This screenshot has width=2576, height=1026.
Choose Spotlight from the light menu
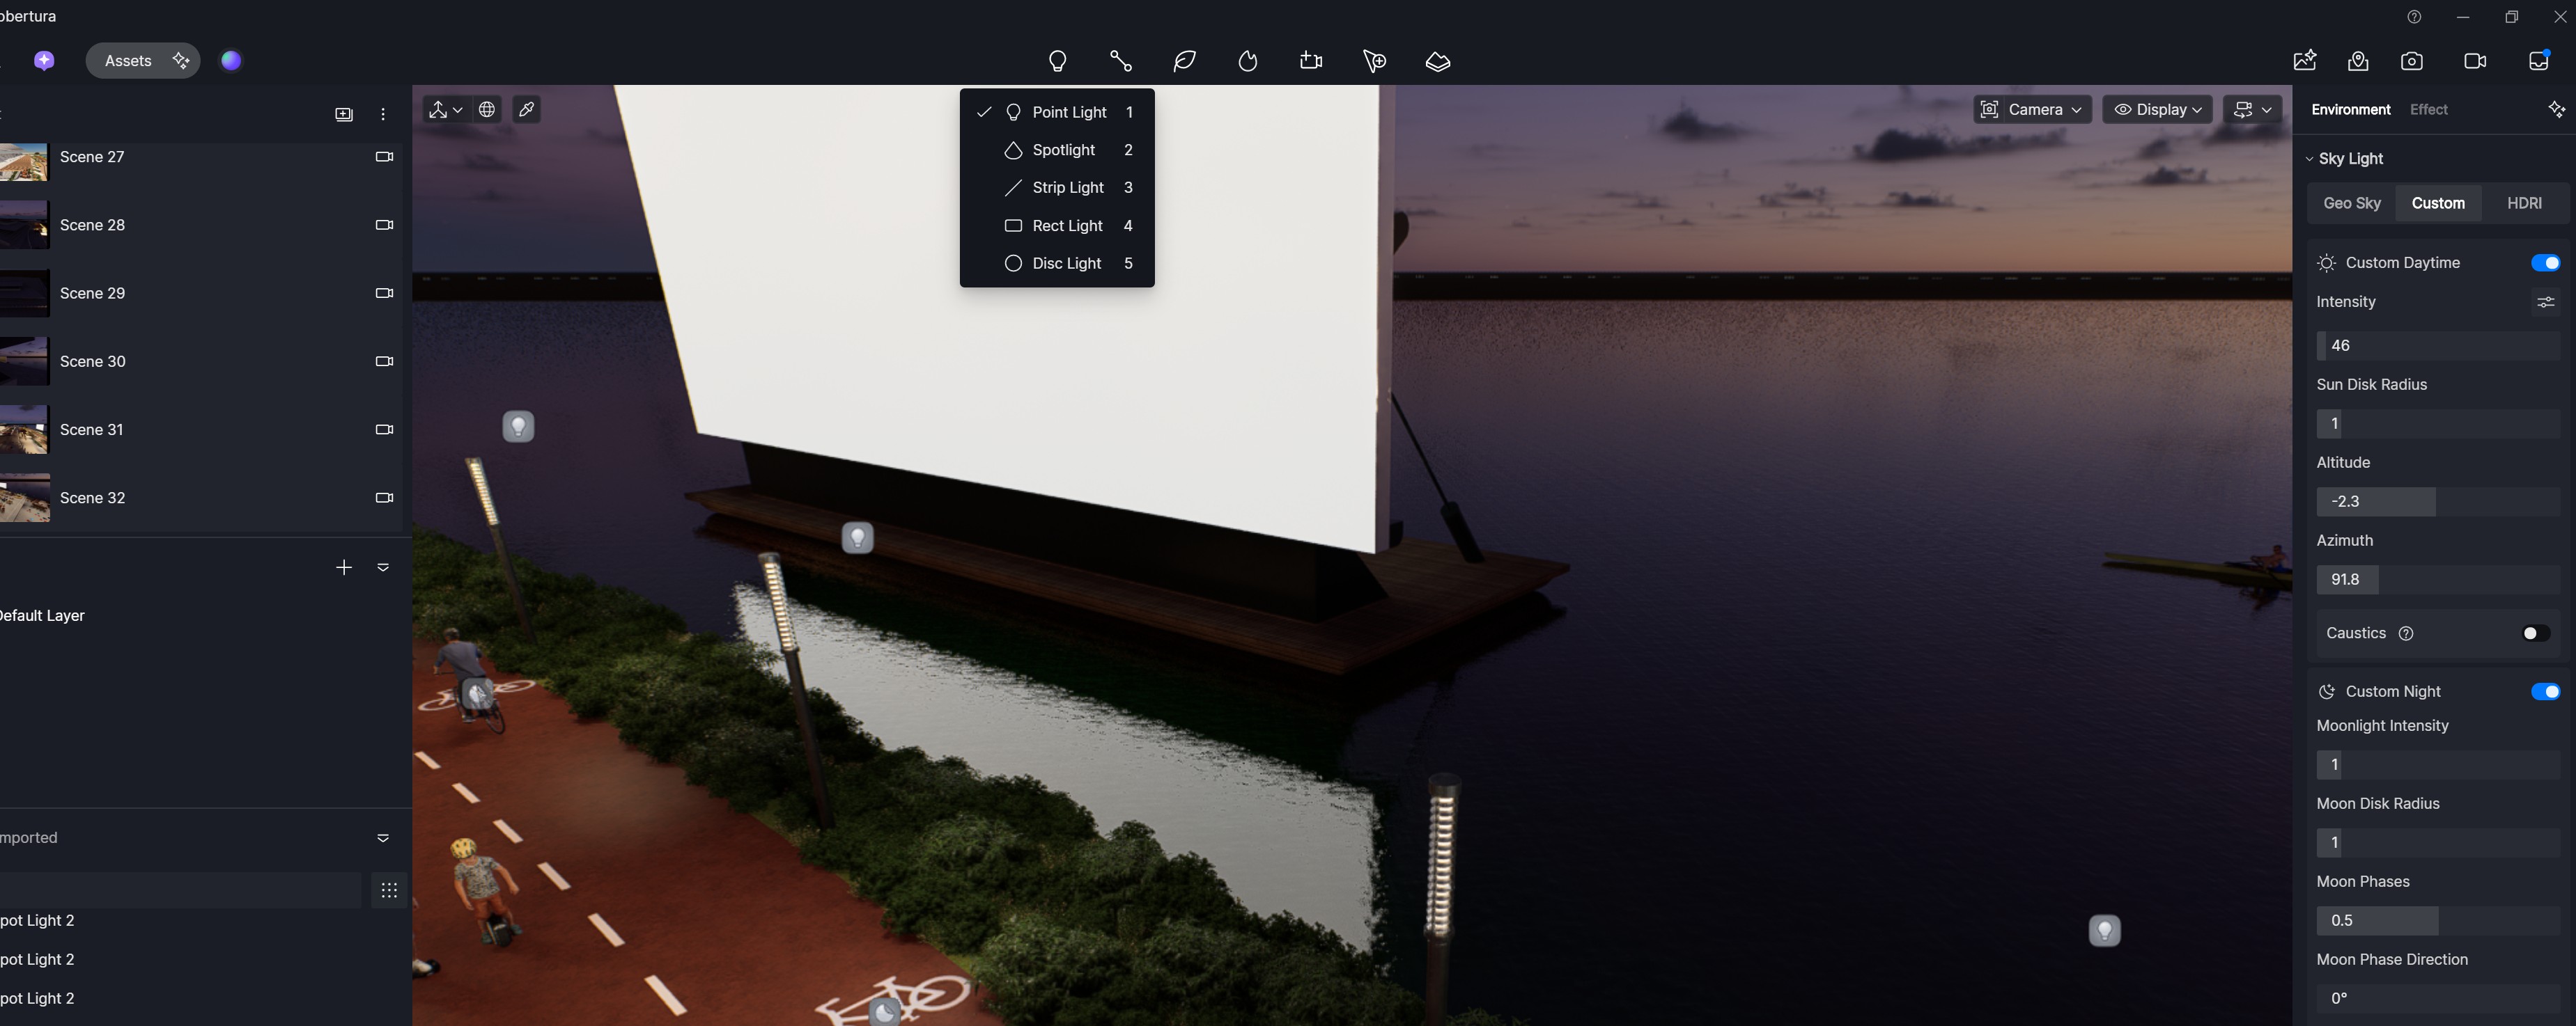click(1063, 150)
